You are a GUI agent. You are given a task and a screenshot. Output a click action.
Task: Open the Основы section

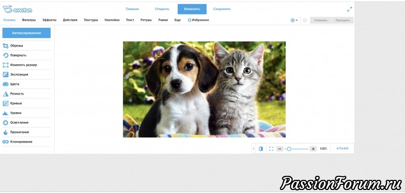[x=9, y=20]
